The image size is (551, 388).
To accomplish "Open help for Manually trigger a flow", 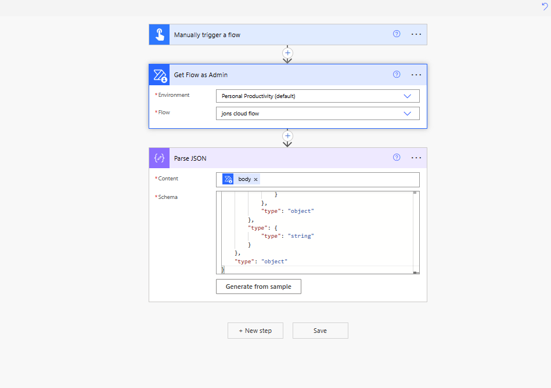I will (x=397, y=34).
